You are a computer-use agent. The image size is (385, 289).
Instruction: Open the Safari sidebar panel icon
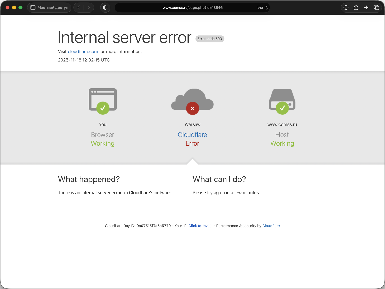33,8
